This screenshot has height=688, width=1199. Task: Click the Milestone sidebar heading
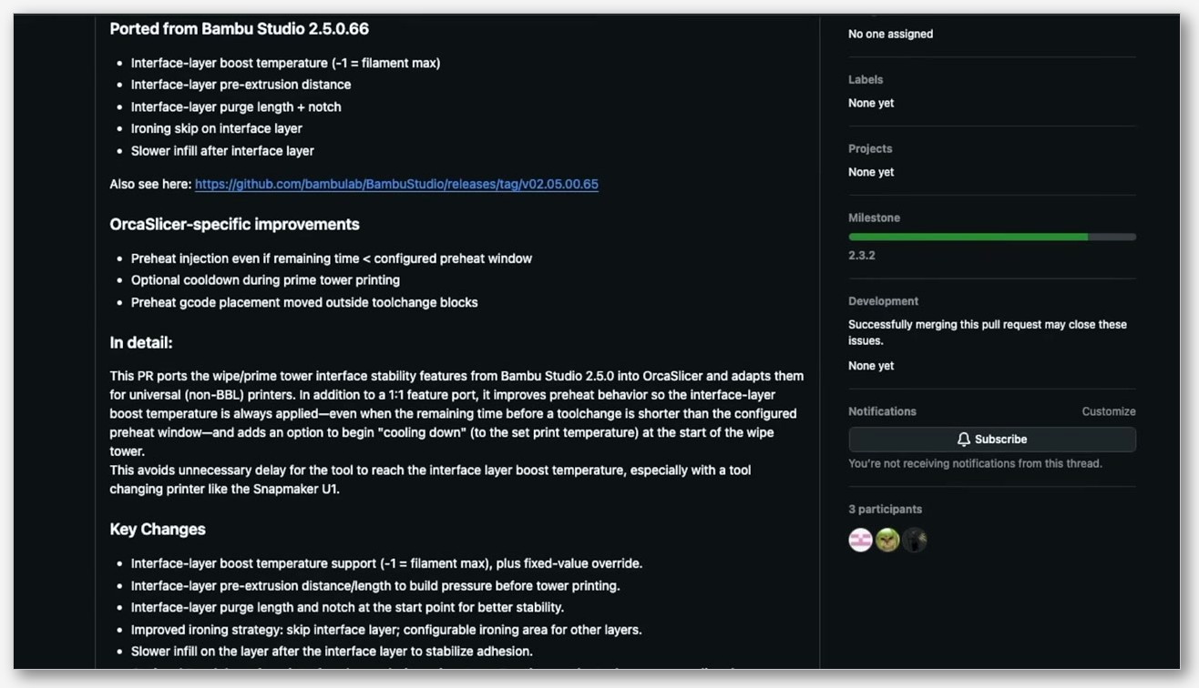pos(874,218)
